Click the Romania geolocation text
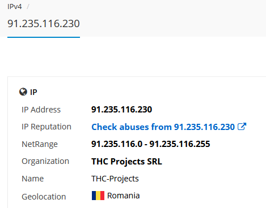The image size is (266, 208). [123, 196]
